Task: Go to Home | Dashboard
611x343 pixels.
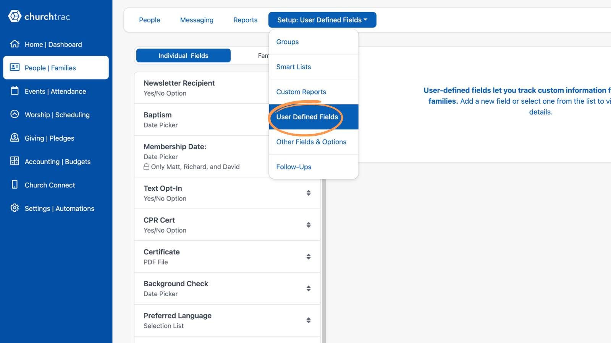Action: pos(56,44)
